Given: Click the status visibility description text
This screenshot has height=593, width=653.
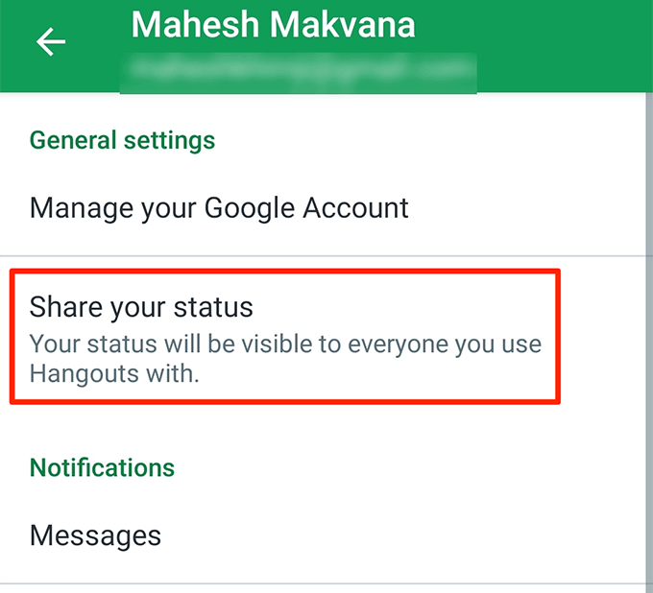Looking at the screenshot, I should point(285,357).
